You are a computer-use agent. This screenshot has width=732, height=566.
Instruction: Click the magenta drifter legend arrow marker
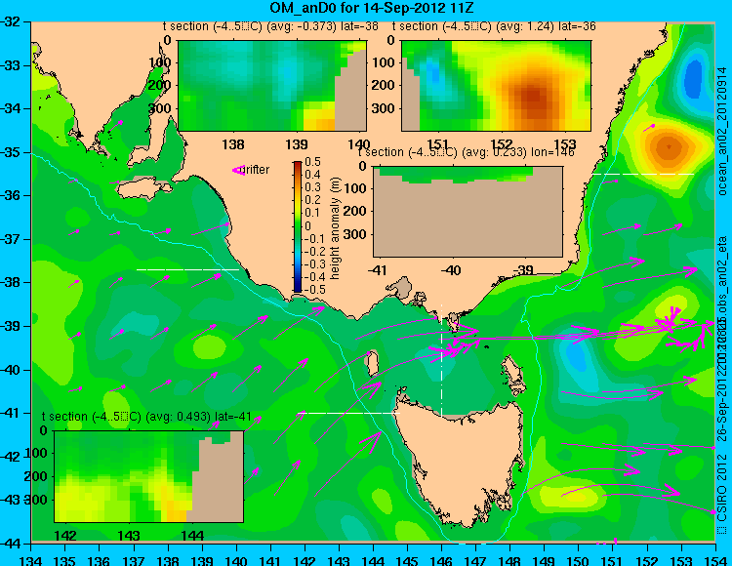tap(238, 171)
